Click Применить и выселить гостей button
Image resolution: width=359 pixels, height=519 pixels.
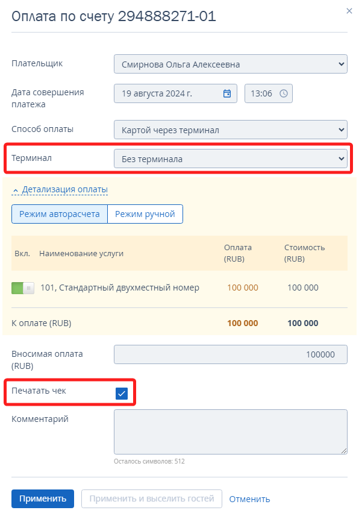[152, 499]
